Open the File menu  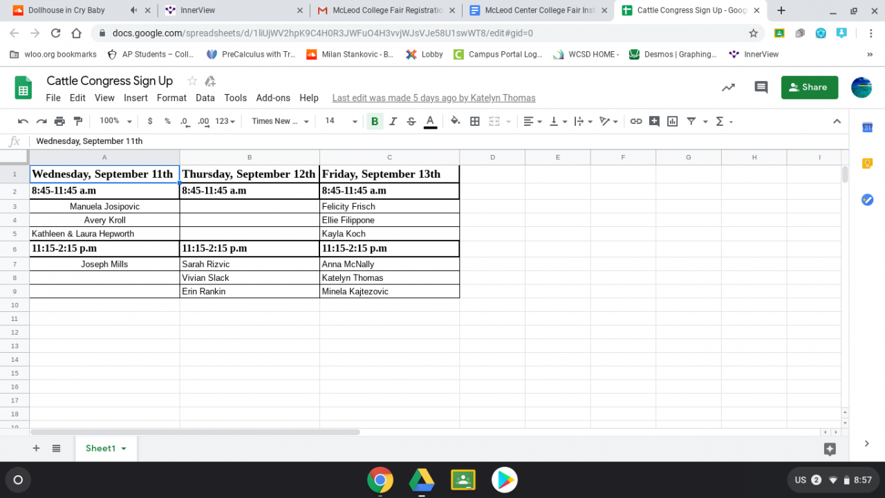[53, 98]
